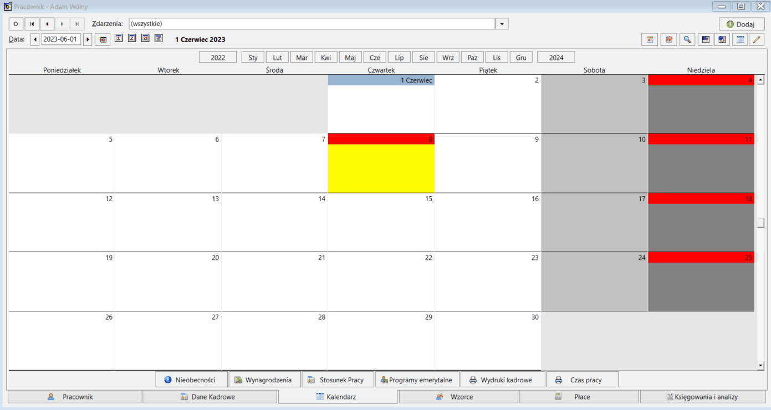Click the calendar scrollbar down arrow

[761, 366]
